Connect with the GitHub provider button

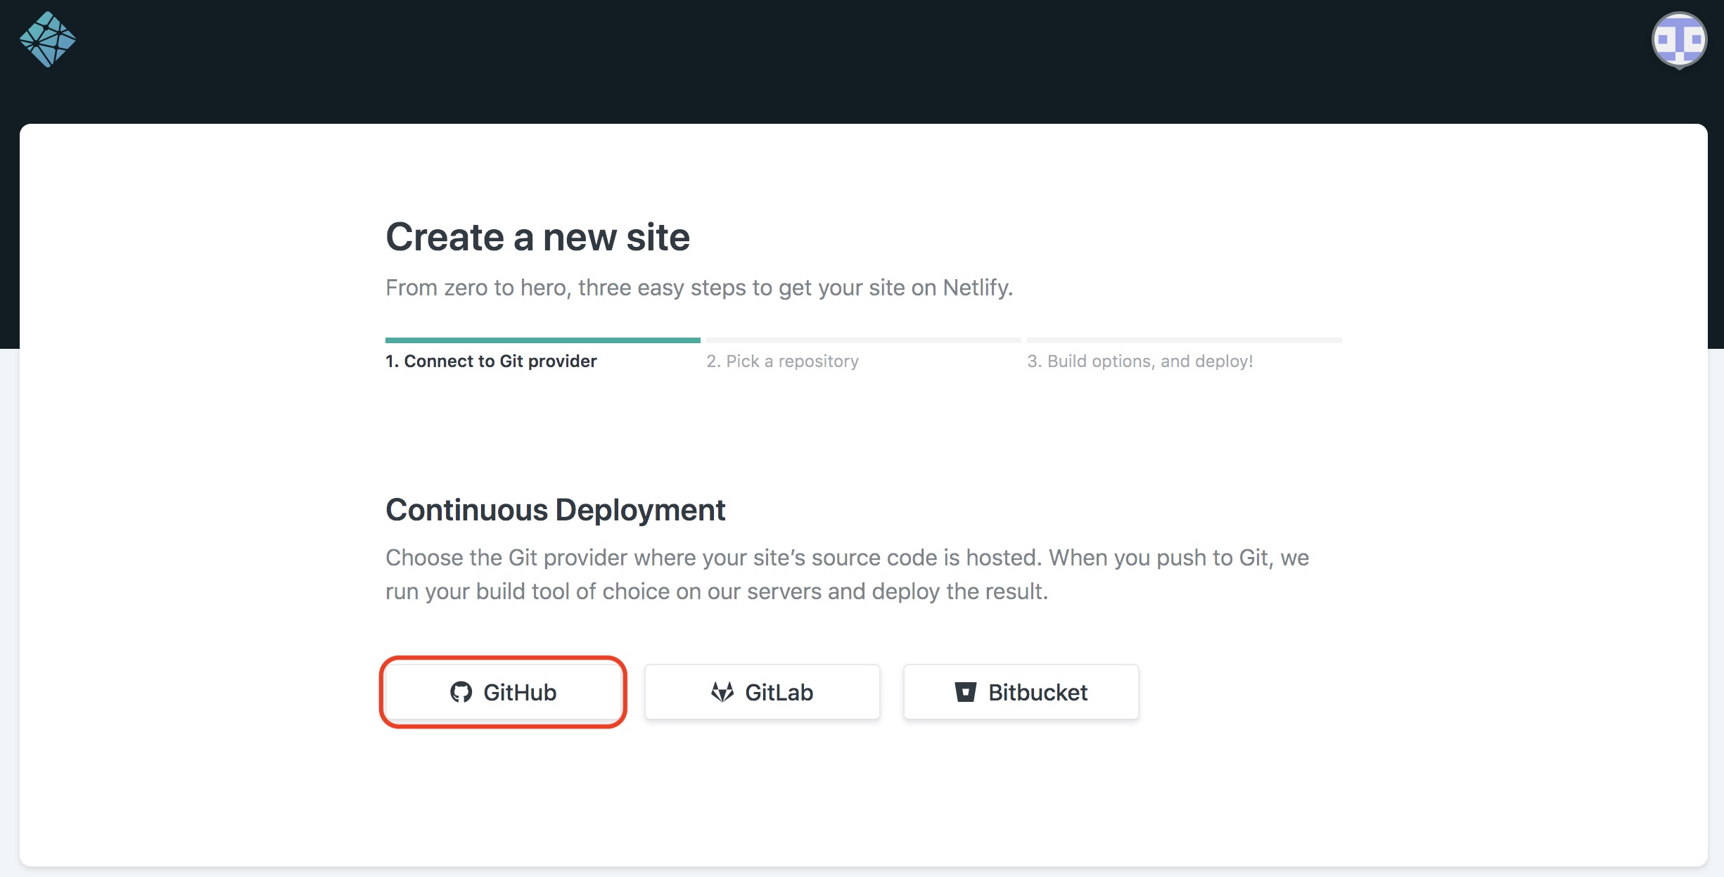tap(504, 692)
